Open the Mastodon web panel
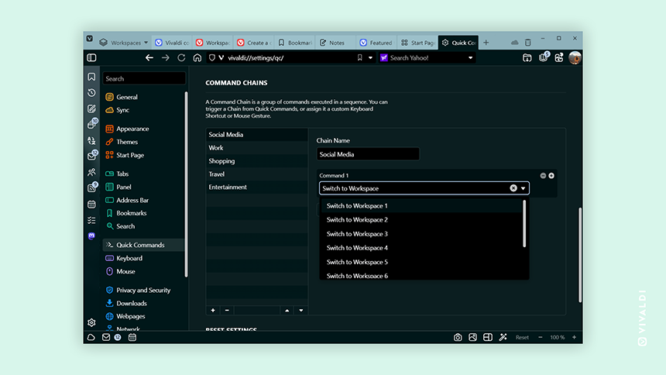 click(91, 236)
